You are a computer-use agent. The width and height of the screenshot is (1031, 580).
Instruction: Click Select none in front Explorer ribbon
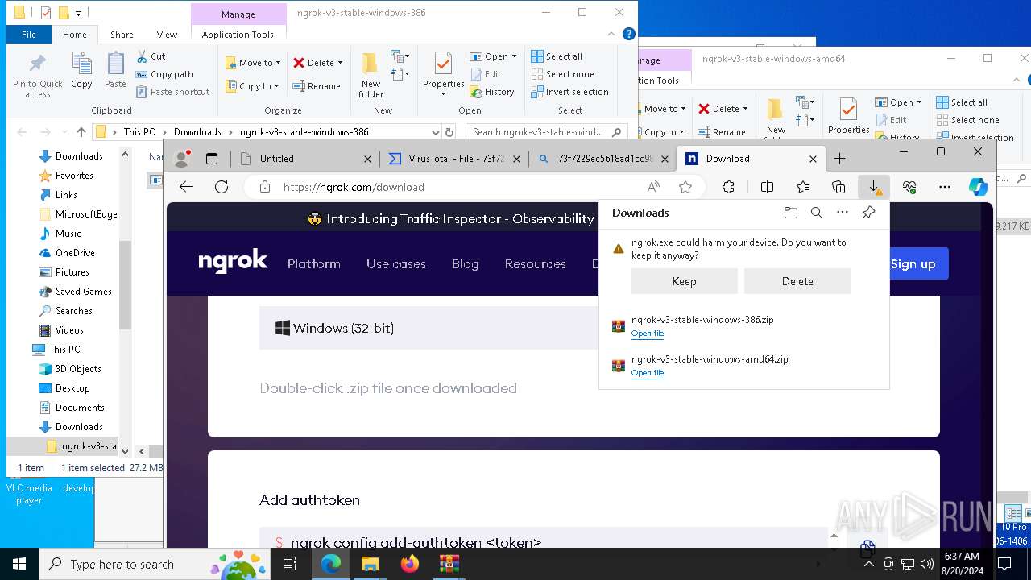pos(562,74)
